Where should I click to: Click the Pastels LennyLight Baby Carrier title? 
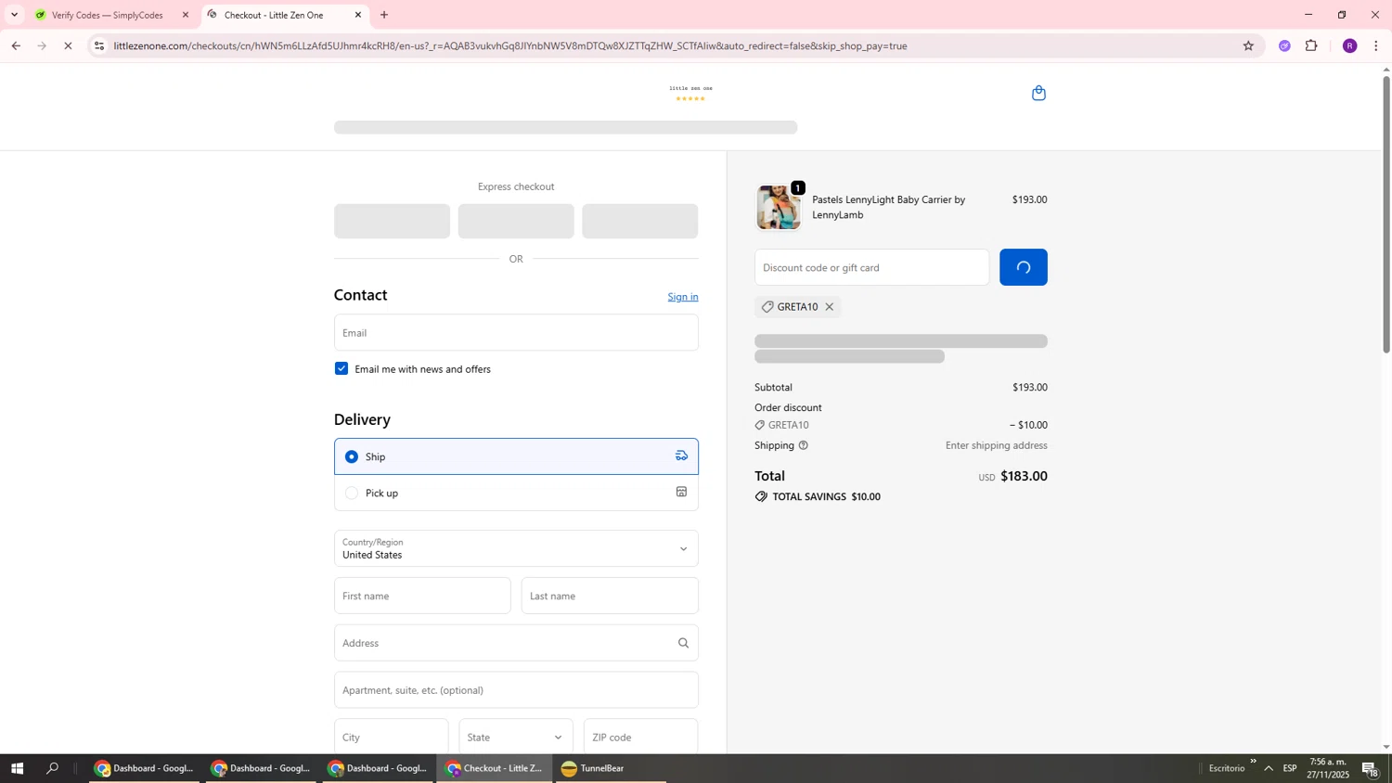[x=888, y=207]
